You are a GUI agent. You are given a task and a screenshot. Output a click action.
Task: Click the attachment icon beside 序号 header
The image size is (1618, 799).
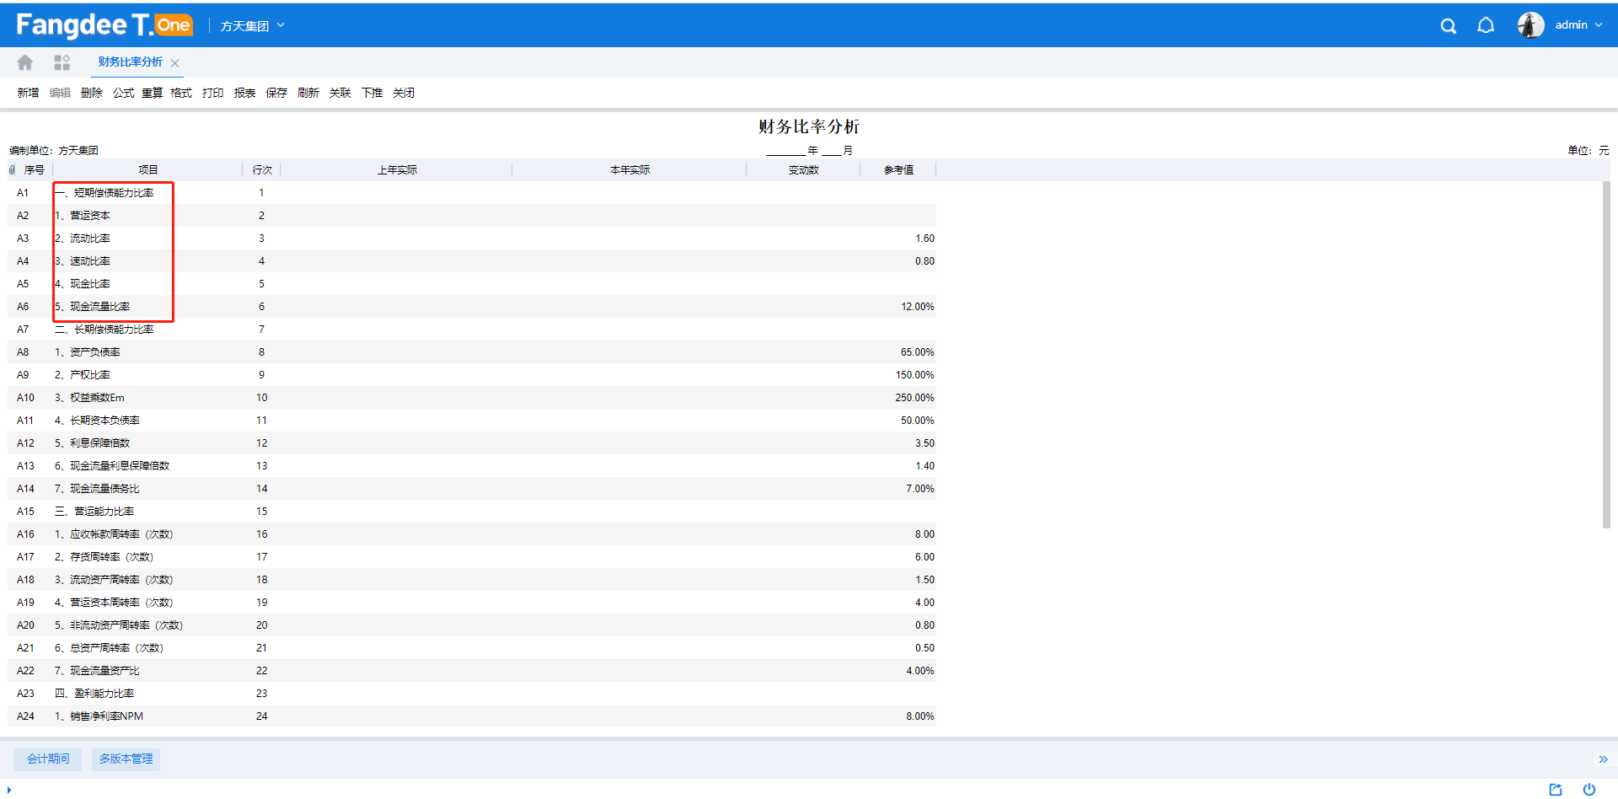12,170
